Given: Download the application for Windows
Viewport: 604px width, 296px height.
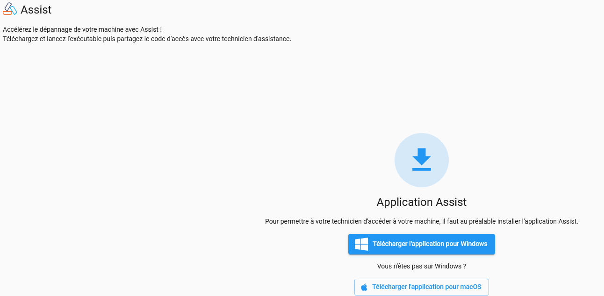Looking at the screenshot, I should 422,244.
